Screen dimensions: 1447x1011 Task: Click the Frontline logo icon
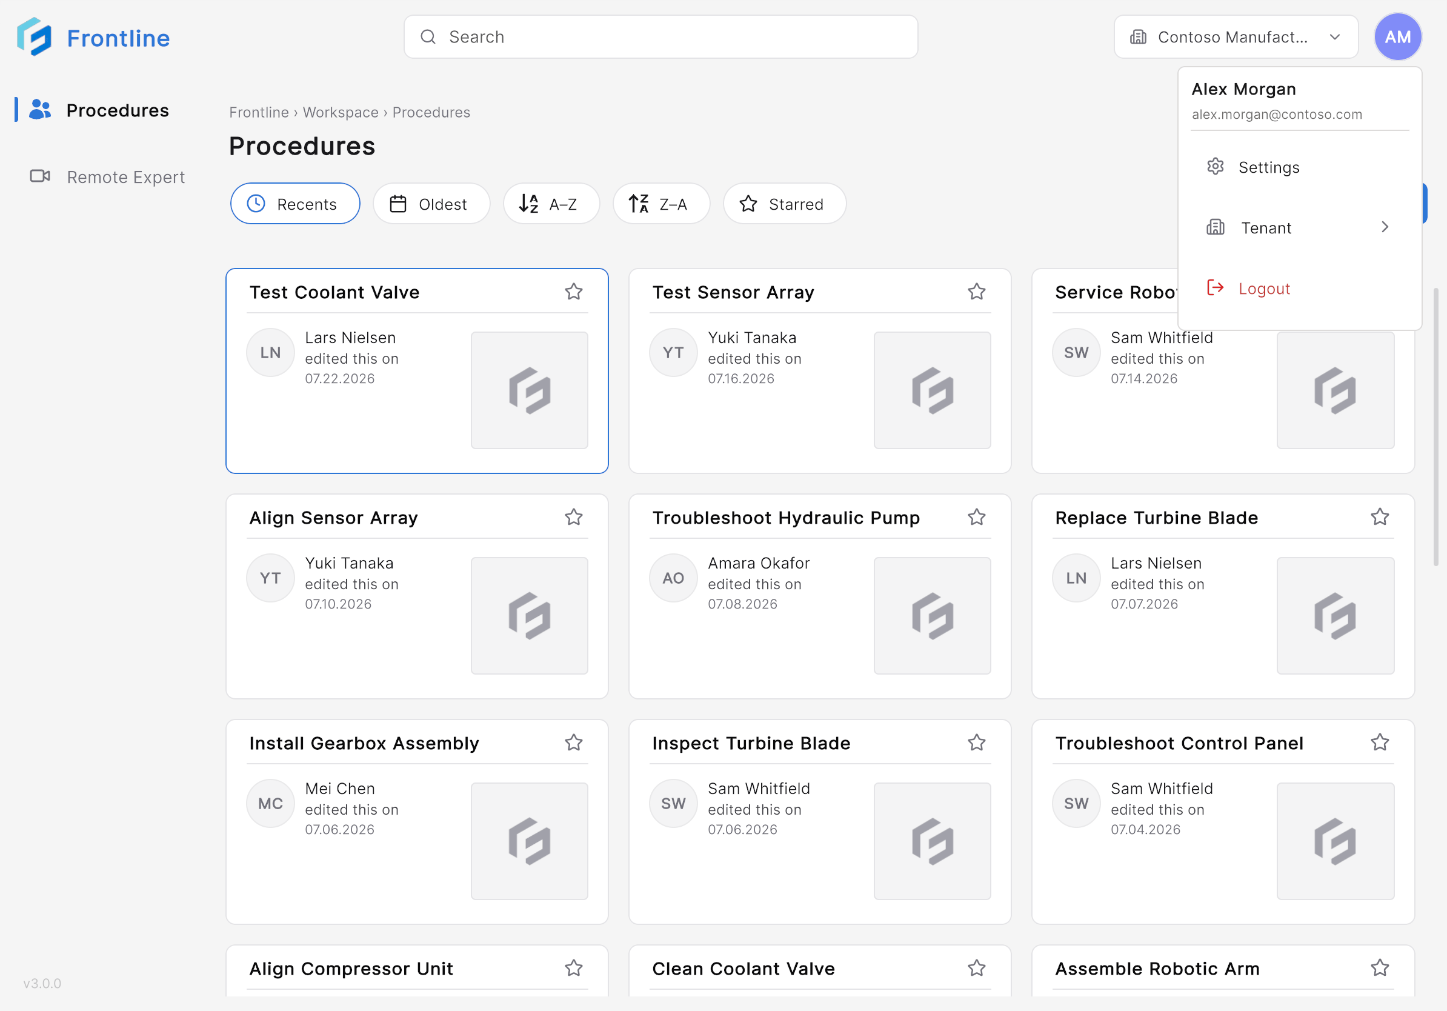[x=34, y=36]
